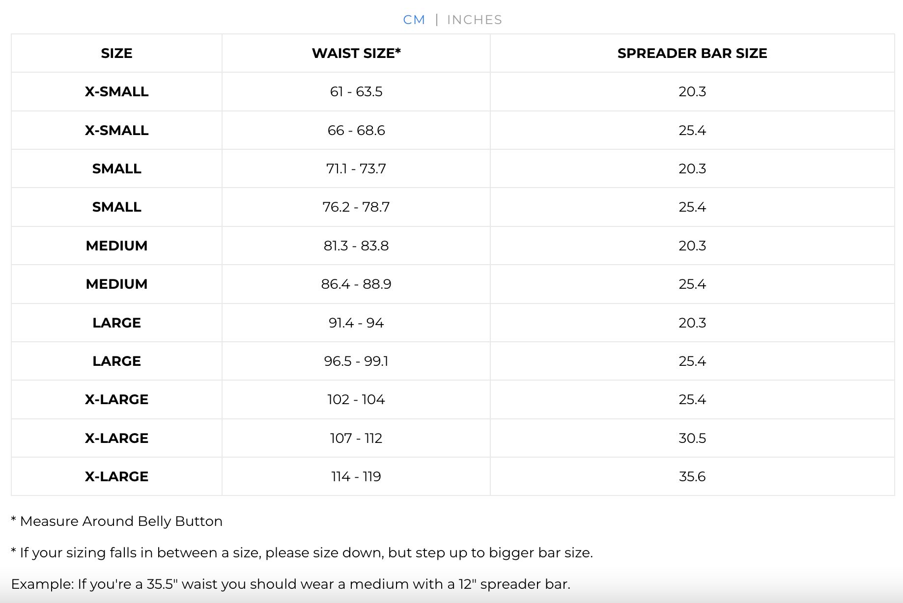Switch units to INCHES

475,20
